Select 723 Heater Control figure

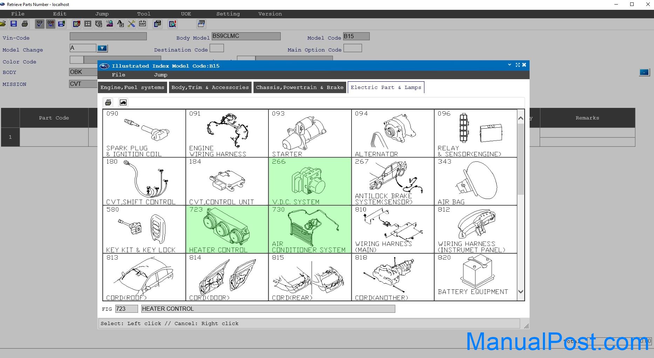point(227,229)
